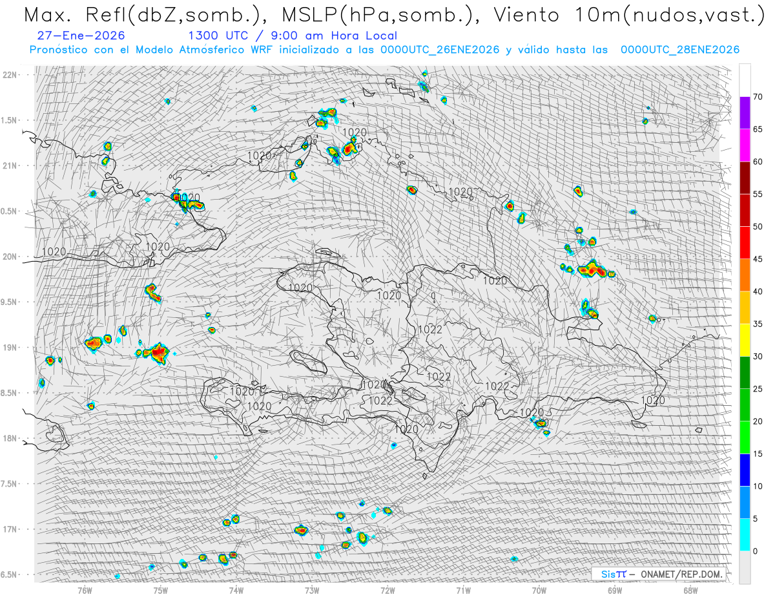The width and height of the screenshot is (775, 599).
Task: Click the '73W' longitude axis label
Action: 312,591
